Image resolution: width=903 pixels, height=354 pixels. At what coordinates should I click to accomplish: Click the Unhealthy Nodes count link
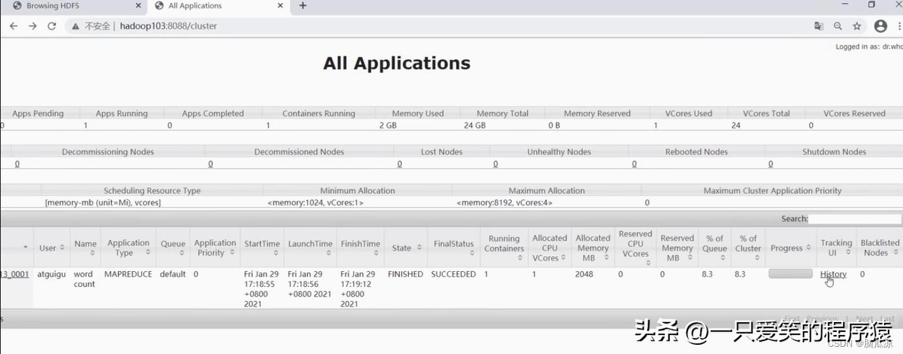click(x=495, y=164)
